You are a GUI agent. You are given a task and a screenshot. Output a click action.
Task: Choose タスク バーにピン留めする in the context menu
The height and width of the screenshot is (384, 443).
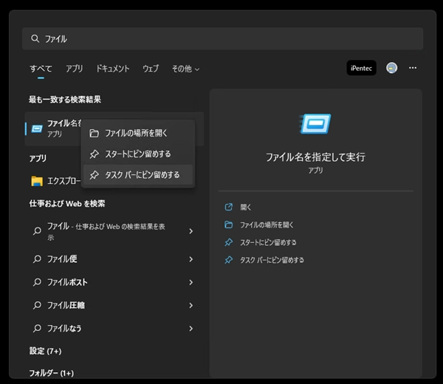point(138,175)
